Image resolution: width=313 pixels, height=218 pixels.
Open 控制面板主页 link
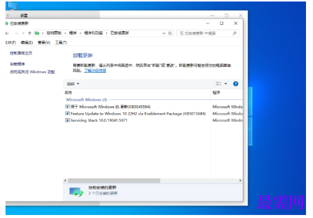(x=21, y=53)
